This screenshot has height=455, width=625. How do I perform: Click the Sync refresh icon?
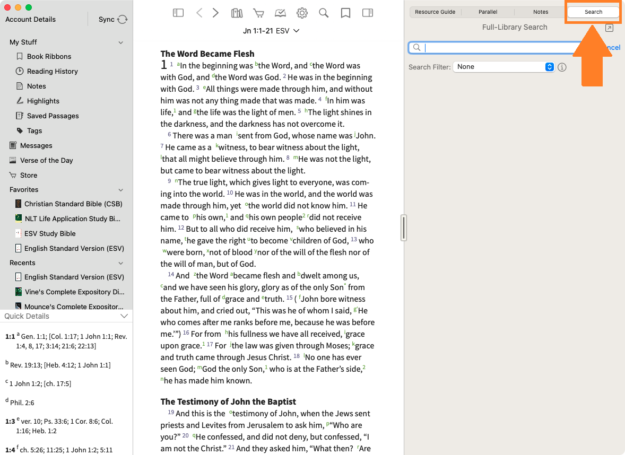click(x=123, y=20)
